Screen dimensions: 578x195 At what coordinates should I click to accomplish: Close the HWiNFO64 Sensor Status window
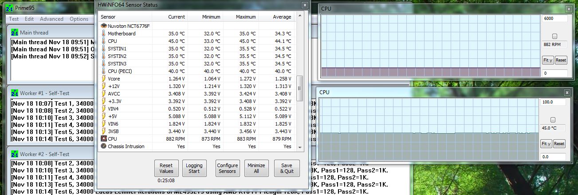tap(305, 5)
